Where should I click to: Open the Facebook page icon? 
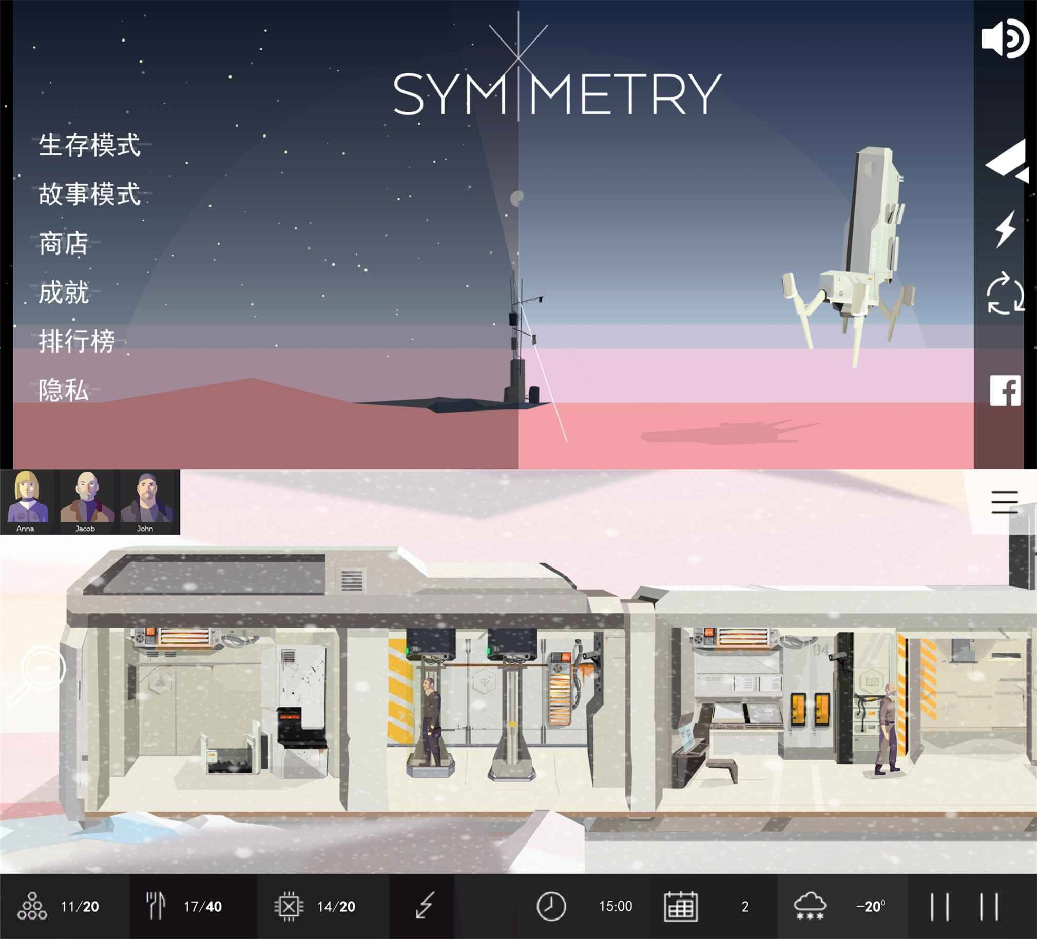click(x=1005, y=390)
